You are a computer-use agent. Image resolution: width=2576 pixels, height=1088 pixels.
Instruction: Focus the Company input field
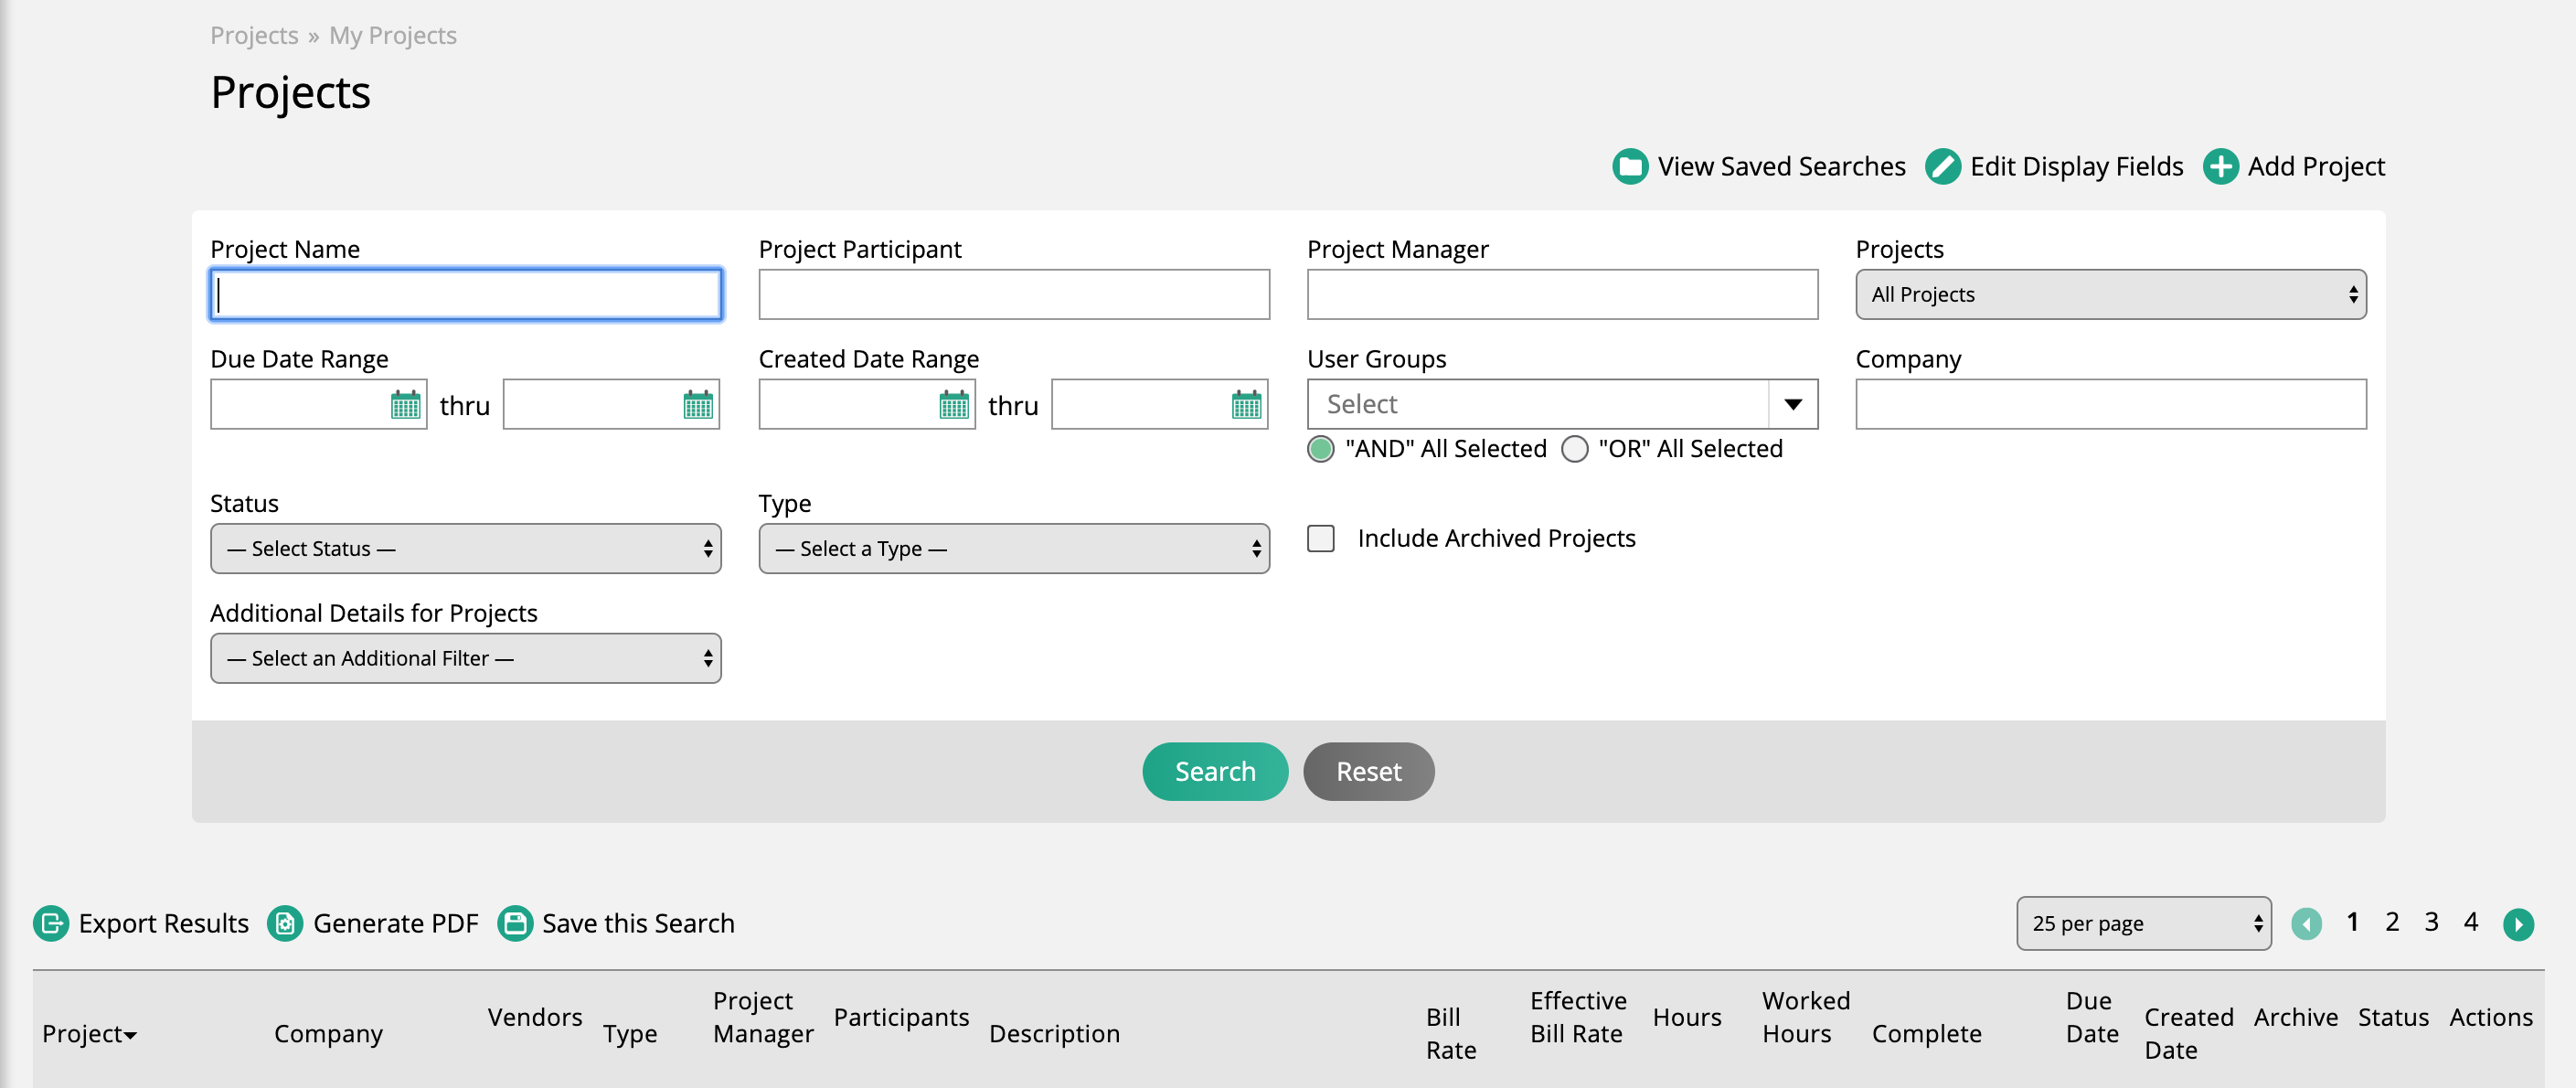pyautogui.click(x=2111, y=404)
